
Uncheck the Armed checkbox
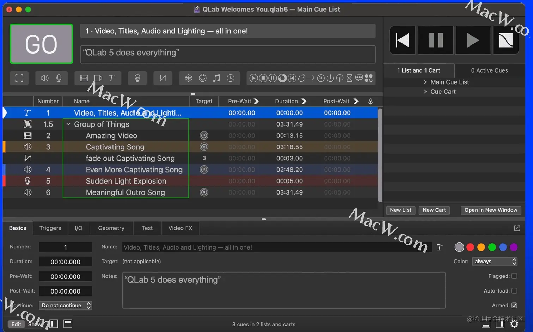[514, 305]
